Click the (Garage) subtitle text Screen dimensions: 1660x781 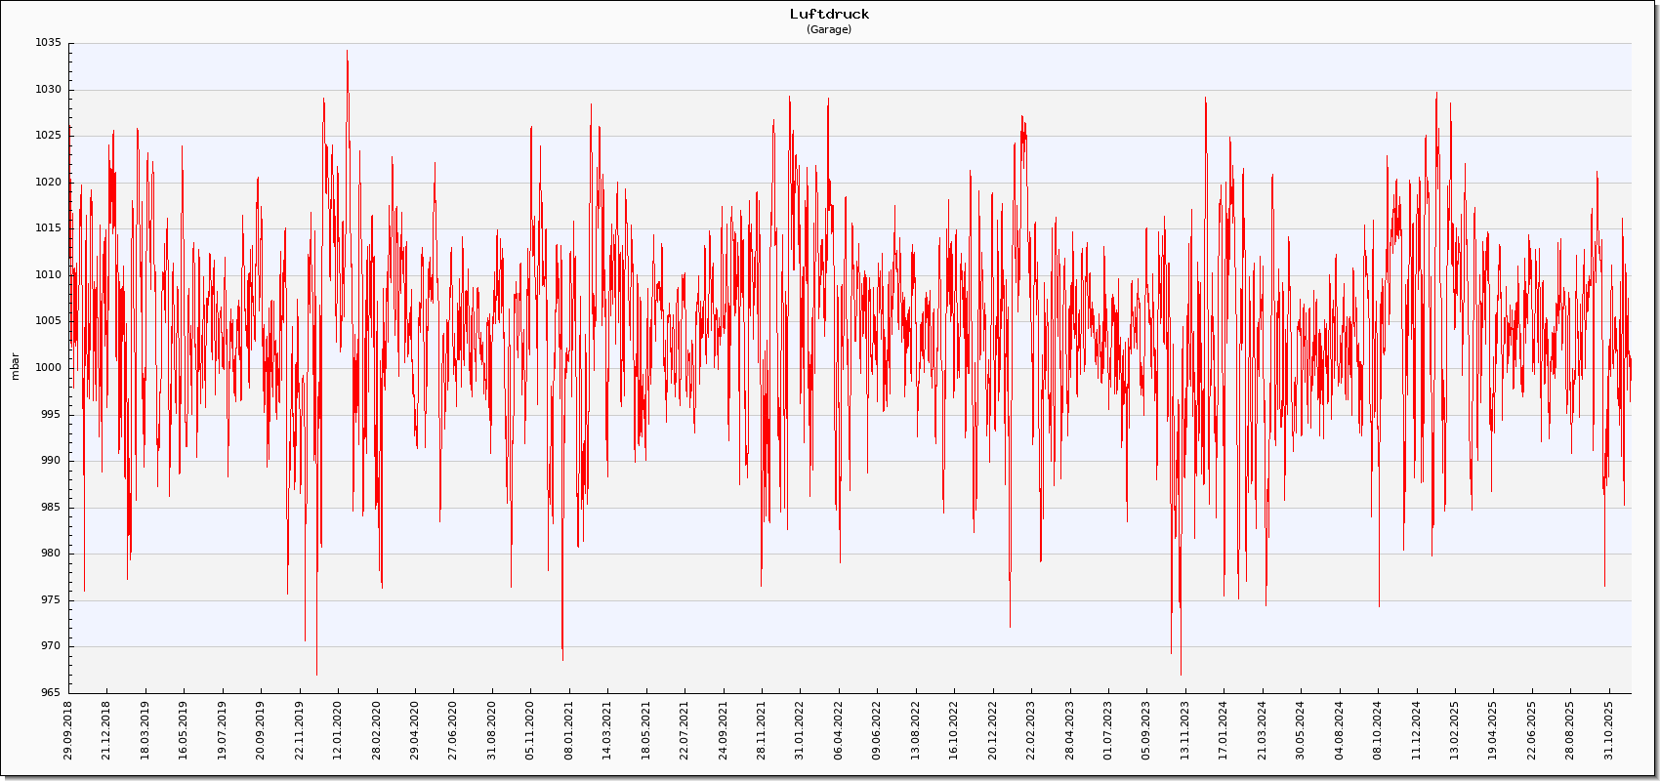(x=829, y=29)
